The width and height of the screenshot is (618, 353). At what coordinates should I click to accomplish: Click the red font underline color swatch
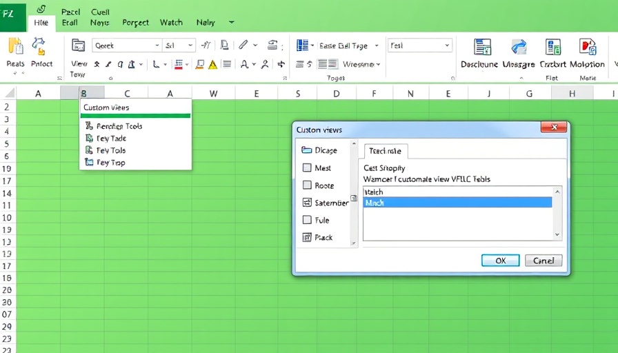[x=179, y=65]
